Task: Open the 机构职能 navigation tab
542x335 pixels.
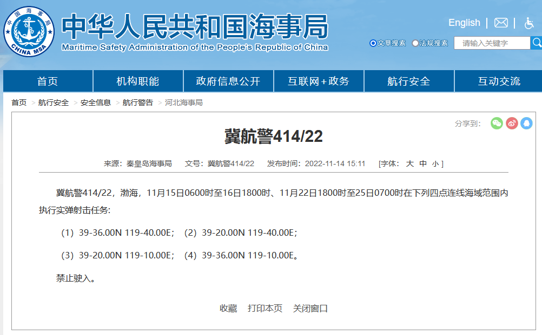Action: [x=138, y=81]
